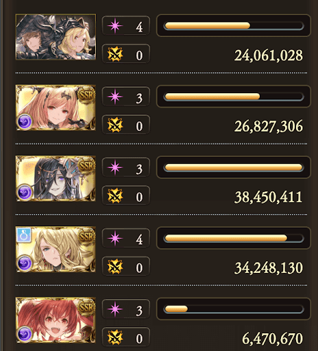Click crossed-swords badge icon in first row
Viewport: 318px width, 351px height.
click(x=115, y=54)
